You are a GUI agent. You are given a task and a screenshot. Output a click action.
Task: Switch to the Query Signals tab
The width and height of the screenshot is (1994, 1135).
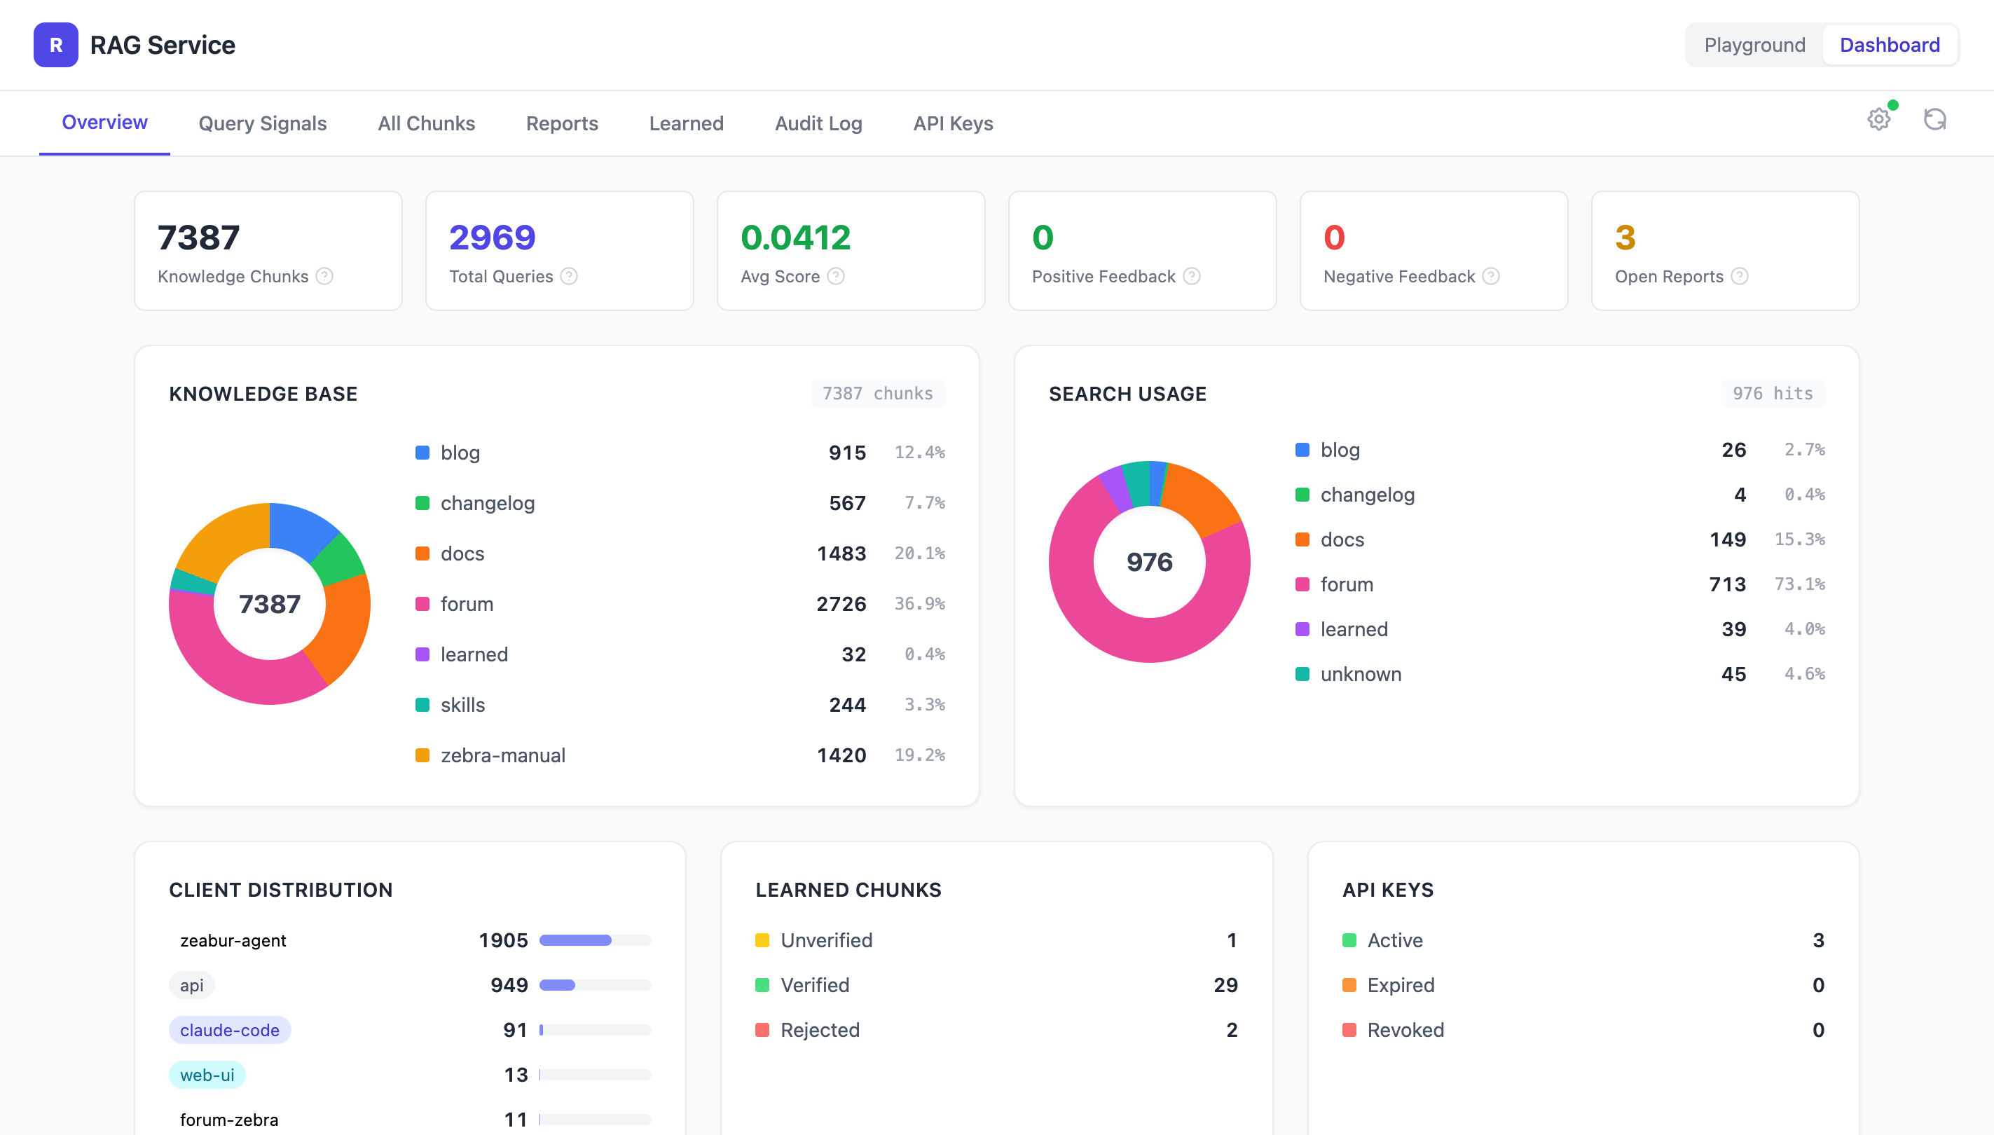(262, 123)
